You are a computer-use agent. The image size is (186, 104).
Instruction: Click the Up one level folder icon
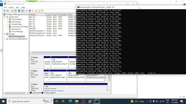pyautogui.click(x=12, y=11)
